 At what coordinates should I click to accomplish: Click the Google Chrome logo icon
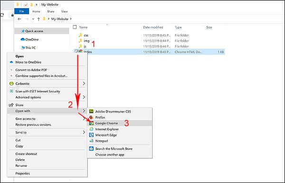coord(91,123)
